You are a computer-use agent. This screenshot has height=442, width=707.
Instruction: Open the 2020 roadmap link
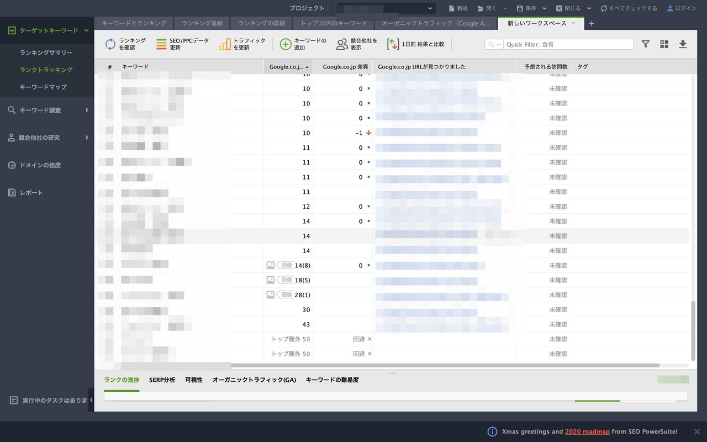tap(587, 432)
